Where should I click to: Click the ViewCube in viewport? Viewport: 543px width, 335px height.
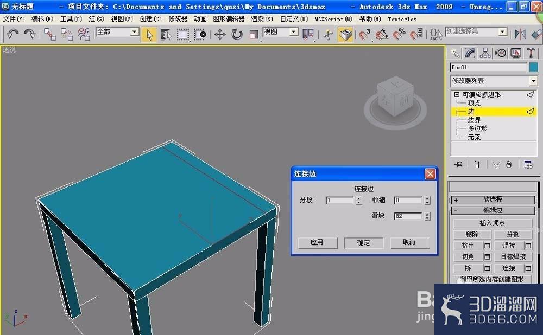click(x=395, y=97)
